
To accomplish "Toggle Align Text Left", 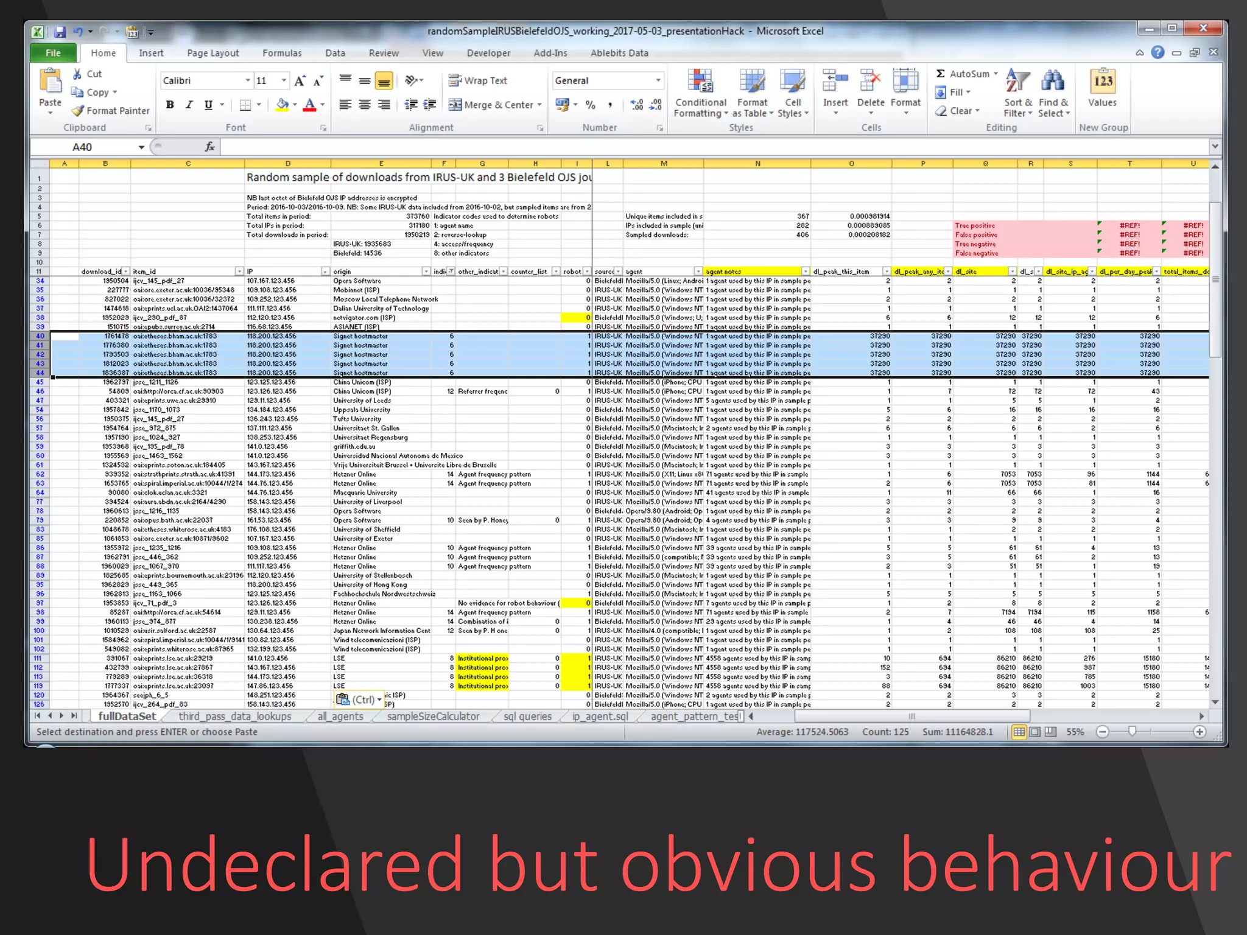I will pyautogui.click(x=345, y=105).
